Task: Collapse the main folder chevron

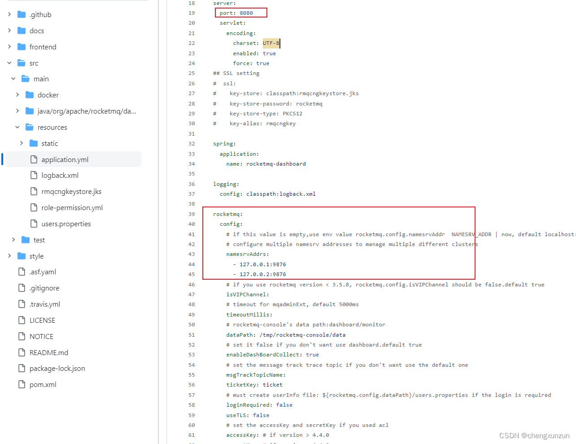Action: pyautogui.click(x=13, y=79)
